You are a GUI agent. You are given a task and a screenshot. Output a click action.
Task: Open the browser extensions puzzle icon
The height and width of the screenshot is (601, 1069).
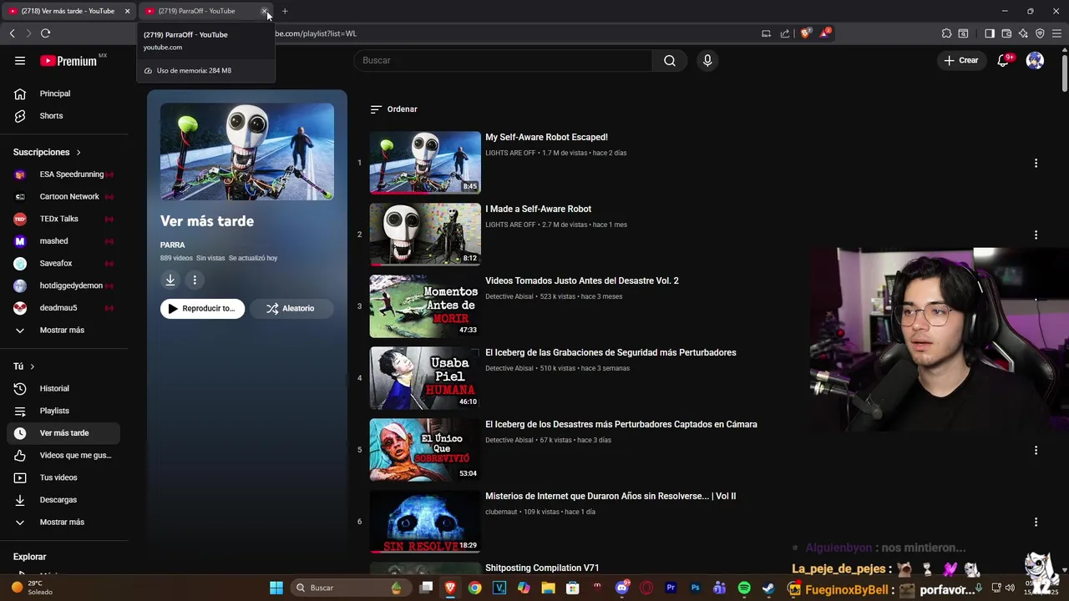pos(946,33)
